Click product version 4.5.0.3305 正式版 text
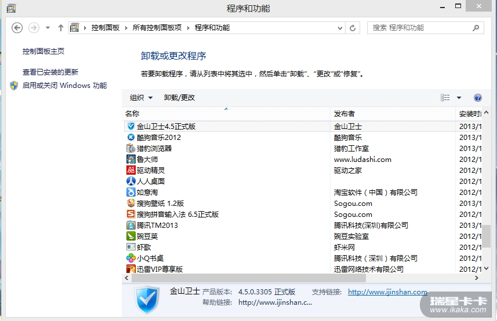Image resolution: width=497 pixels, height=321 pixels. point(267,292)
